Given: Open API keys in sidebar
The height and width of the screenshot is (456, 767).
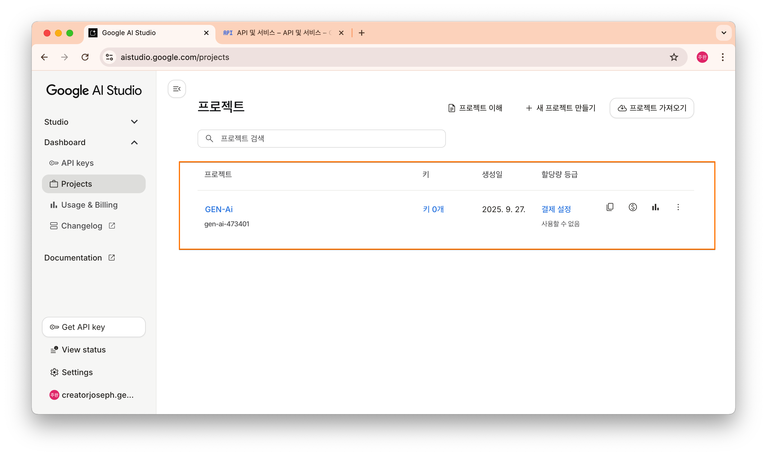Looking at the screenshot, I should coord(77,163).
